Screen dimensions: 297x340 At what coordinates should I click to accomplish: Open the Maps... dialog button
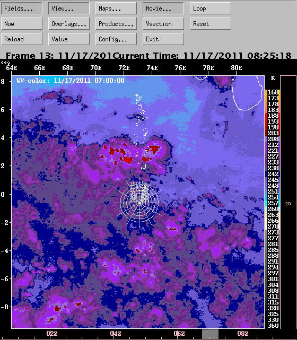(116, 8)
